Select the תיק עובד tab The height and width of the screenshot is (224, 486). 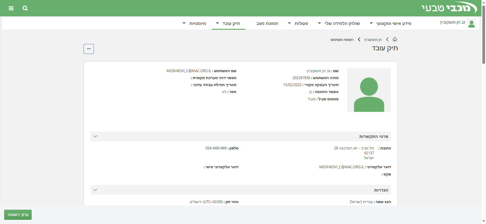point(228,23)
